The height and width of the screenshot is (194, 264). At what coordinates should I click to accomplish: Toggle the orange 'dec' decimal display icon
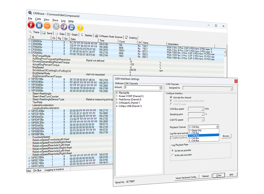point(47,26)
